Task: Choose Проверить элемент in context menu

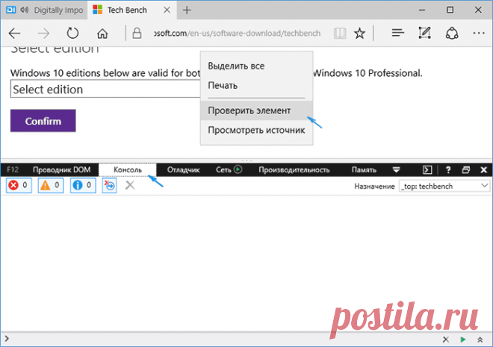Action: pos(256,110)
